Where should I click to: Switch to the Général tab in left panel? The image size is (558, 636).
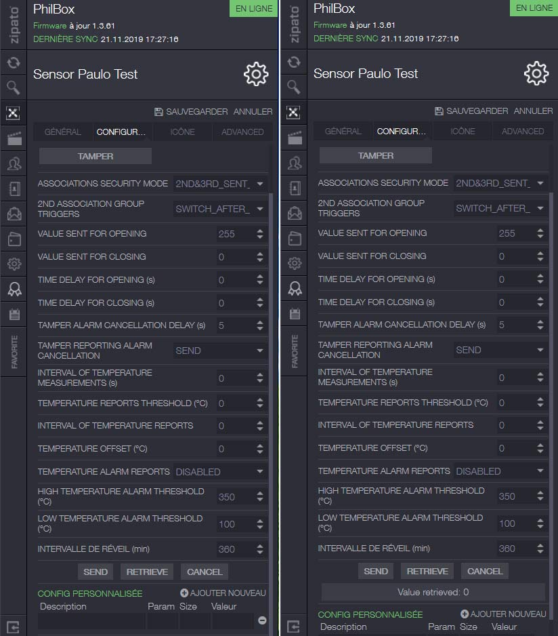coord(62,132)
